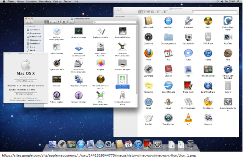This screenshot has width=243, height=160.
Task: Open arrange-by dropdown in Dienstprogramme window
Action: [71, 22]
